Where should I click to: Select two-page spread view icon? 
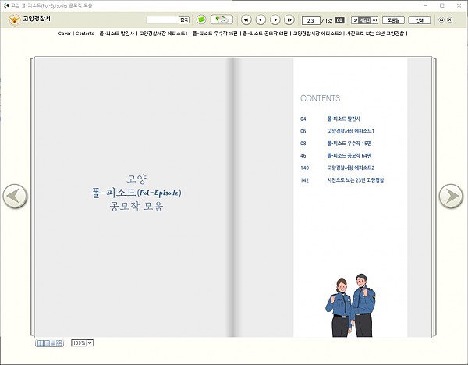click(41, 343)
